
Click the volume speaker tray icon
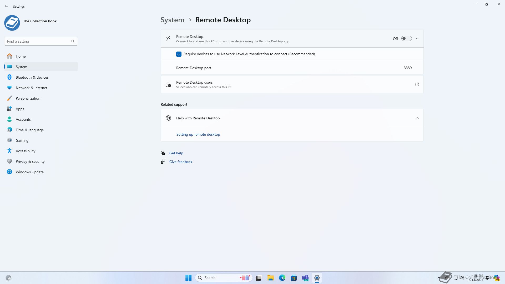click(x=462, y=278)
